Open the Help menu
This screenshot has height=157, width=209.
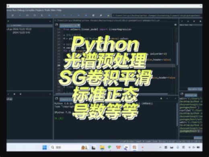59,10
